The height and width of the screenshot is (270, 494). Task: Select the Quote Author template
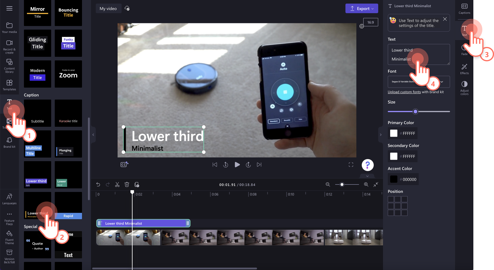(x=37, y=245)
